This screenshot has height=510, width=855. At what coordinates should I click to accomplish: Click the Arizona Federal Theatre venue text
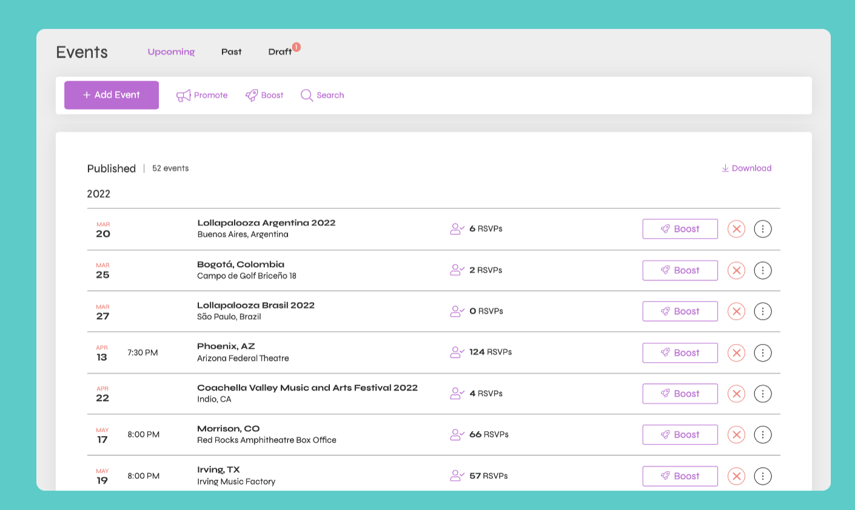click(x=243, y=359)
